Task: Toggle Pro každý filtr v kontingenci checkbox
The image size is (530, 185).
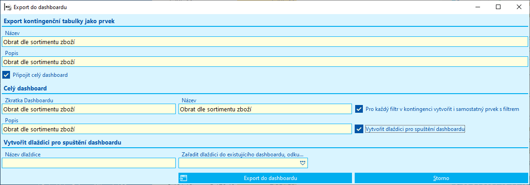Action: [x=359, y=109]
